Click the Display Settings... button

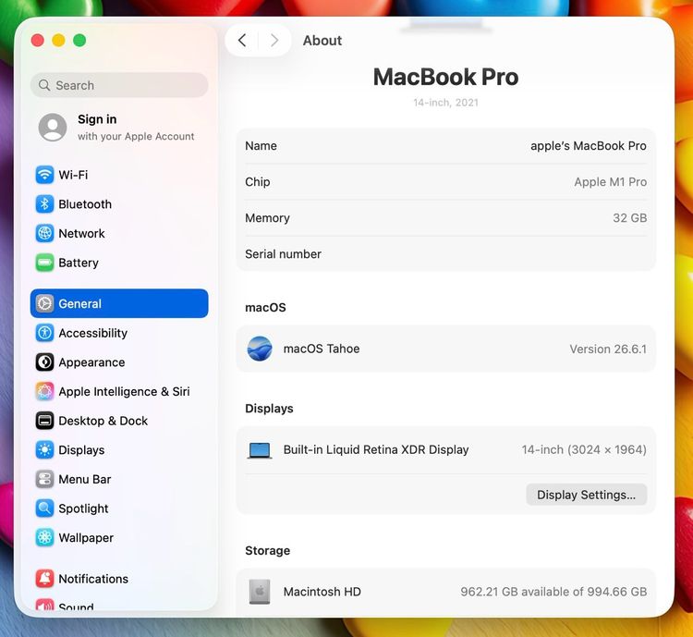click(586, 495)
